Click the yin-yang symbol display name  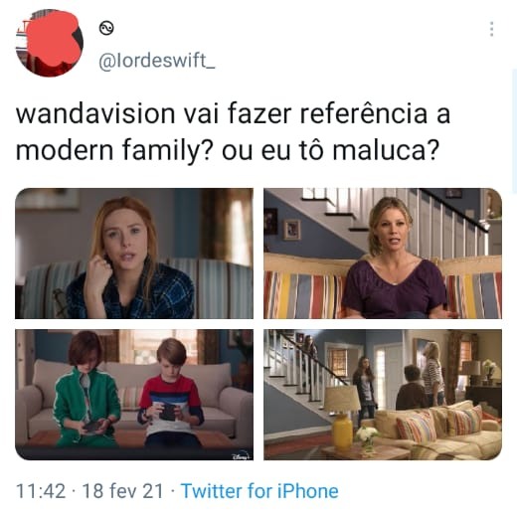click(x=106, y=28)
